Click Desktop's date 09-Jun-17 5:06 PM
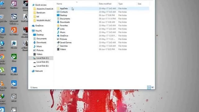The image size is (199, 112). (107, 15)
